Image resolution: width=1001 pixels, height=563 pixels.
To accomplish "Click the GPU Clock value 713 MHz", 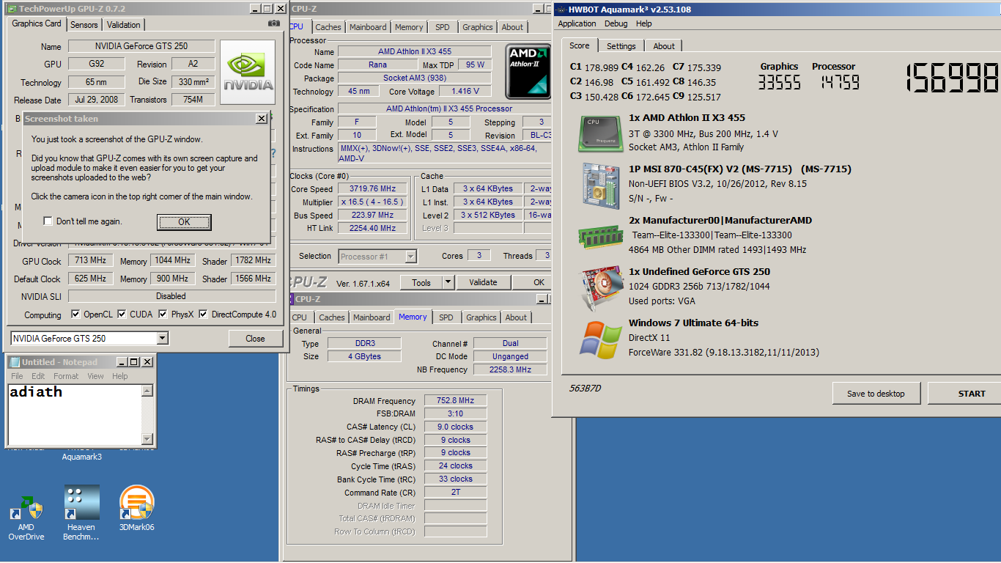I will coord(90,261).
